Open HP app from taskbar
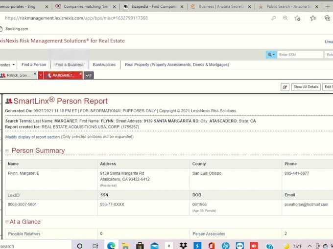Image resolution: width=333 pixels, height=249 pixels. click(x=226, y=246)
